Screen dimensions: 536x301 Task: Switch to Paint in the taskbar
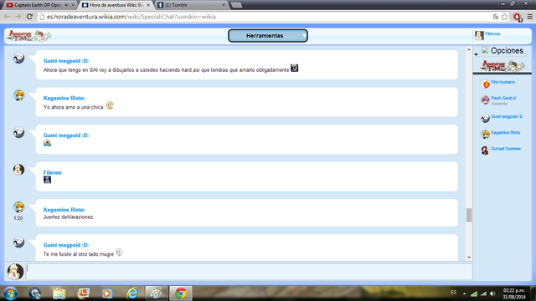click(x=157, y=293)
